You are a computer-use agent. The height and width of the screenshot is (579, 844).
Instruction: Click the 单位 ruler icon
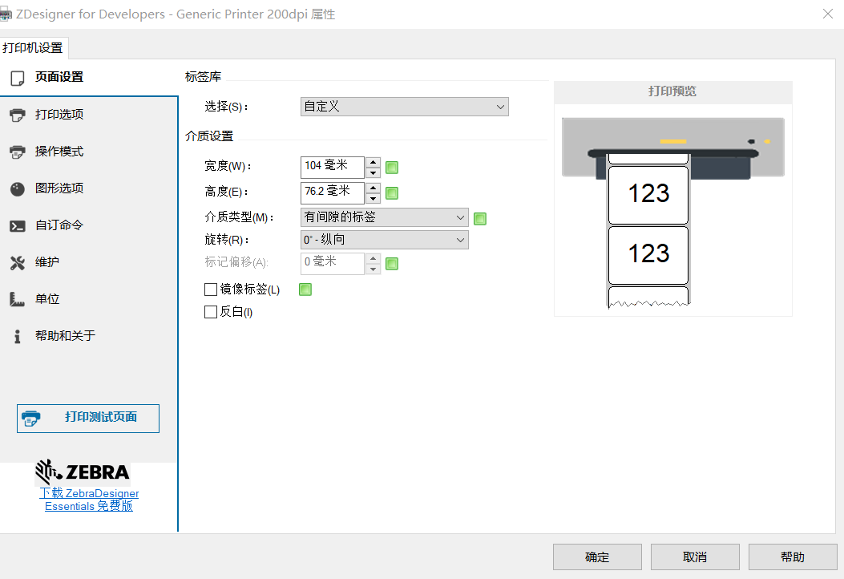17,299
